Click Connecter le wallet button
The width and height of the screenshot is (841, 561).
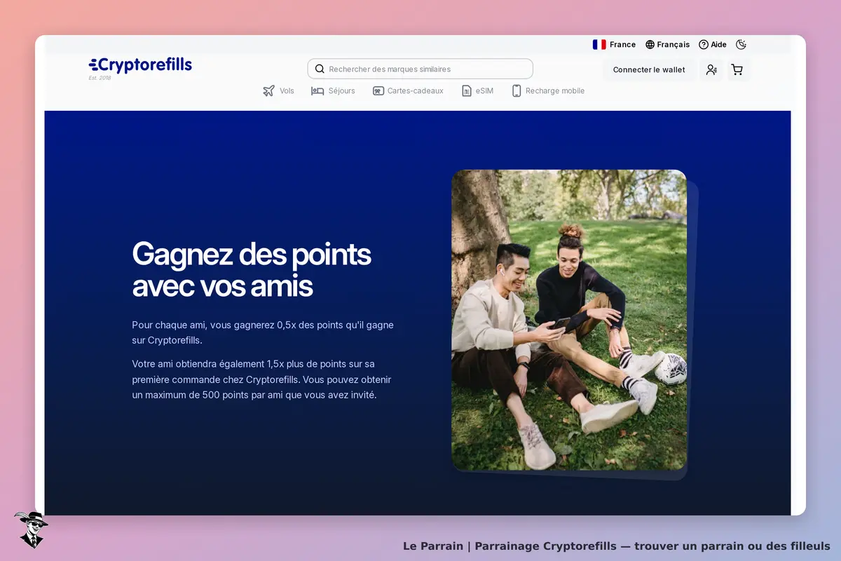pyautogui.click(x=649, y=69)
